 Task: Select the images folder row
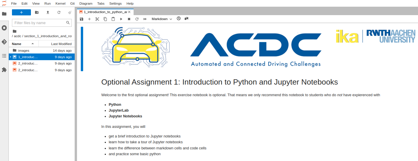(42, 51)
